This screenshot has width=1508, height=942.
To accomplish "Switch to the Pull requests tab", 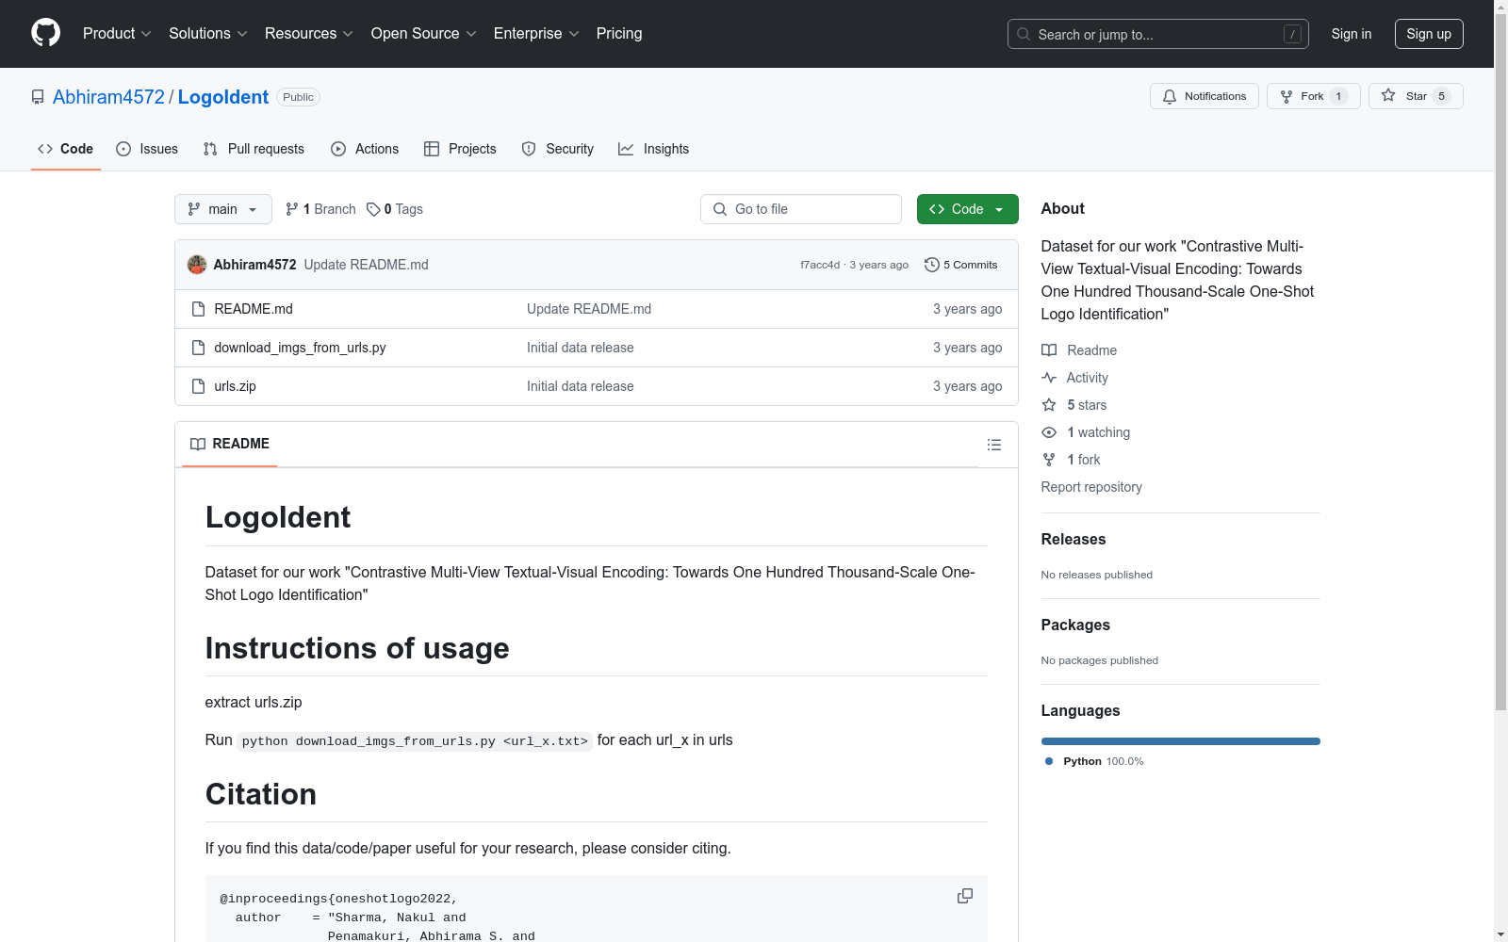I will (x=254, y=149).
